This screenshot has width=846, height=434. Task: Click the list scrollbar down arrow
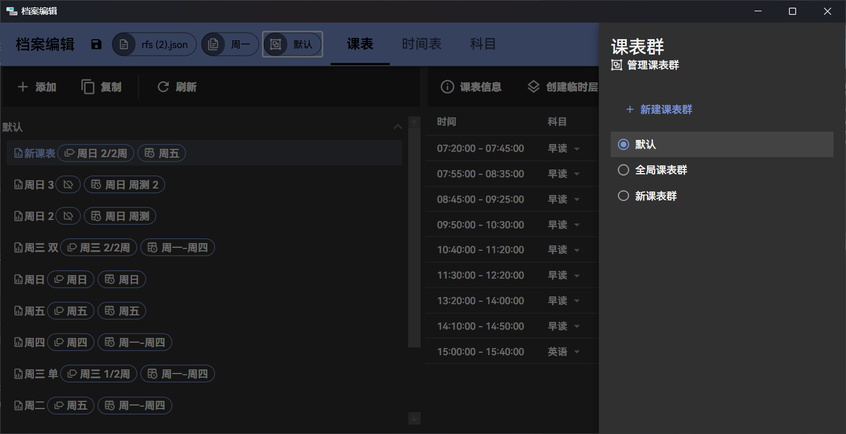coord(415,418)
